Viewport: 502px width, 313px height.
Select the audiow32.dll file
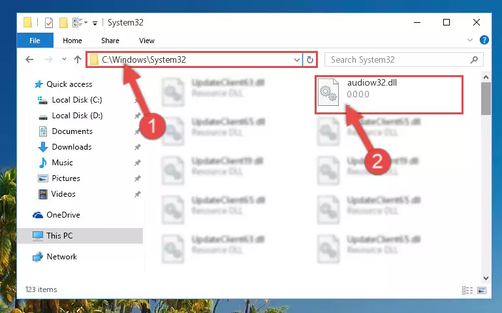coord(389,95)
